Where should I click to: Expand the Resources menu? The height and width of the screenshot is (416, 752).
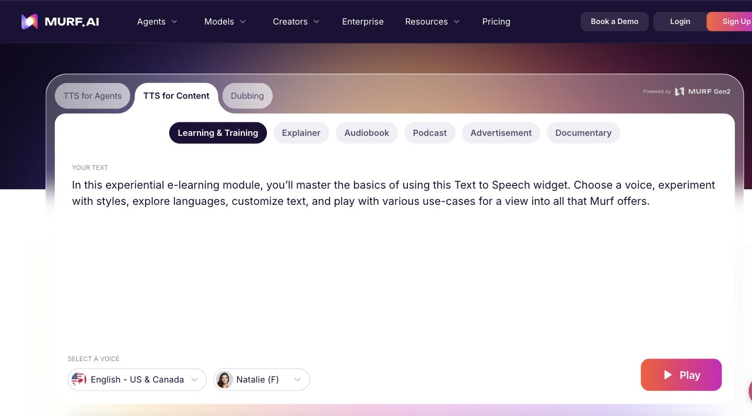coord(432,21)
